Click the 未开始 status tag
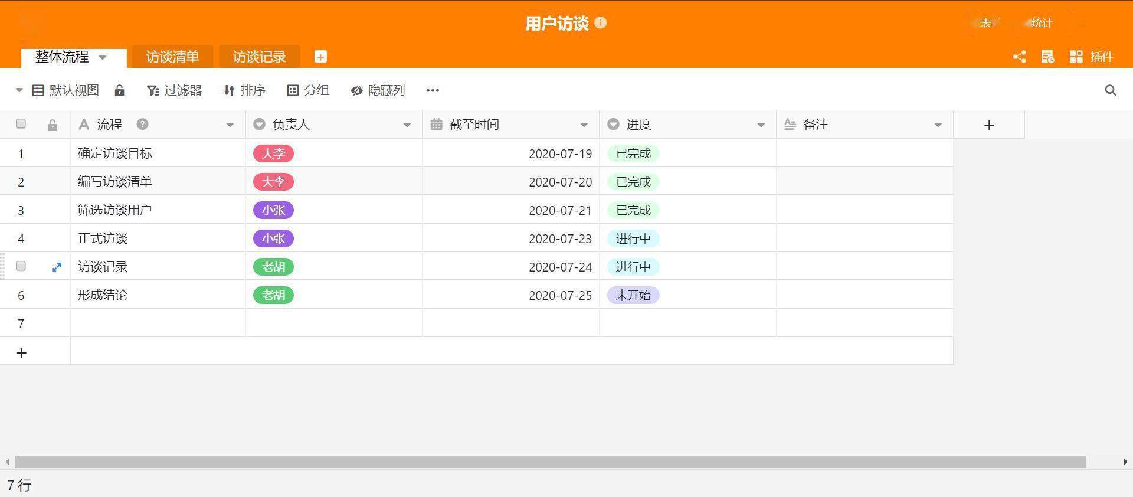The height and width of the screenshot is (497, 1133). pos(633,295)
